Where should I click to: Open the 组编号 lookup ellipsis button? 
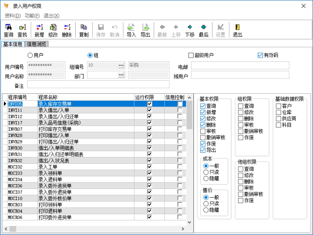click(121, 65)
